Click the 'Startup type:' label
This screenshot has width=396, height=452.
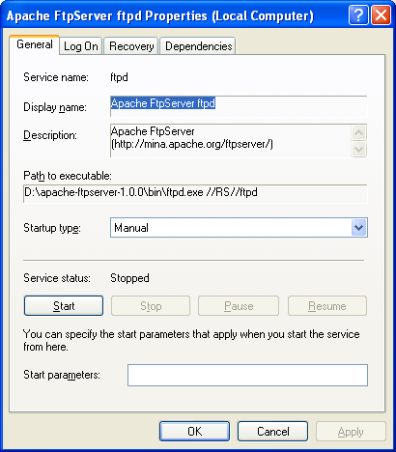52,228
